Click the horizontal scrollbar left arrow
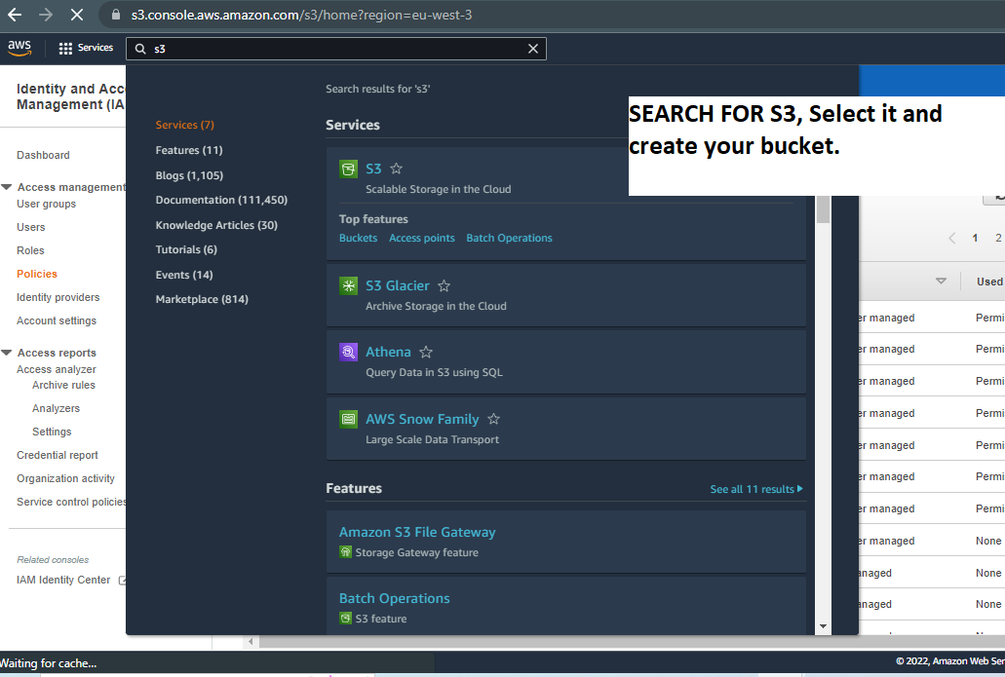The height and width of the screenshot is (677, 1005). point(251,641)
